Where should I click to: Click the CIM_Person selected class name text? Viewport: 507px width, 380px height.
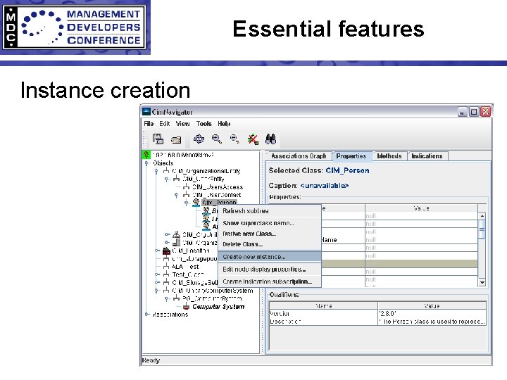click(x=347, y=170)
